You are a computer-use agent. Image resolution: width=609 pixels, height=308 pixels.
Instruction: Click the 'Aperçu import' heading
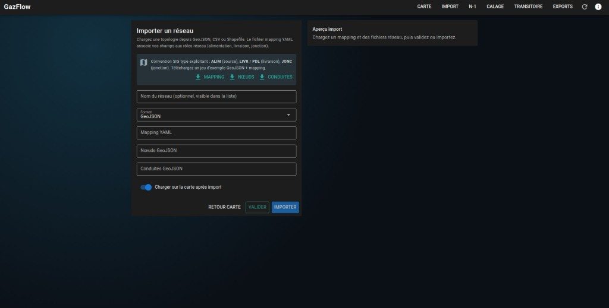pyautogui.click(x=327, y=29)
